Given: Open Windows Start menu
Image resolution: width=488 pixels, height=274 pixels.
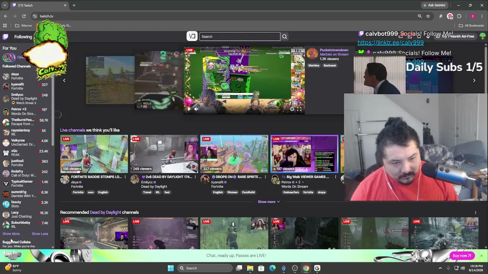Looking at the screenshot, I should [x=170, y=268].
